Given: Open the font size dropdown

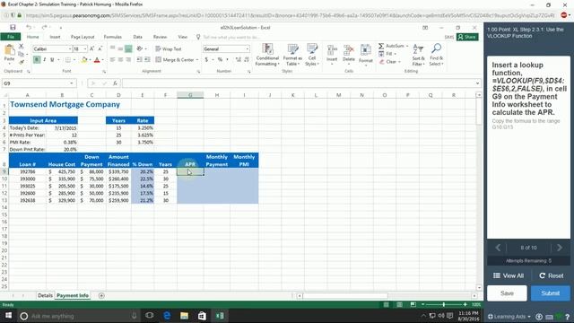Looking at the screenshot, I should pos(85,48).
